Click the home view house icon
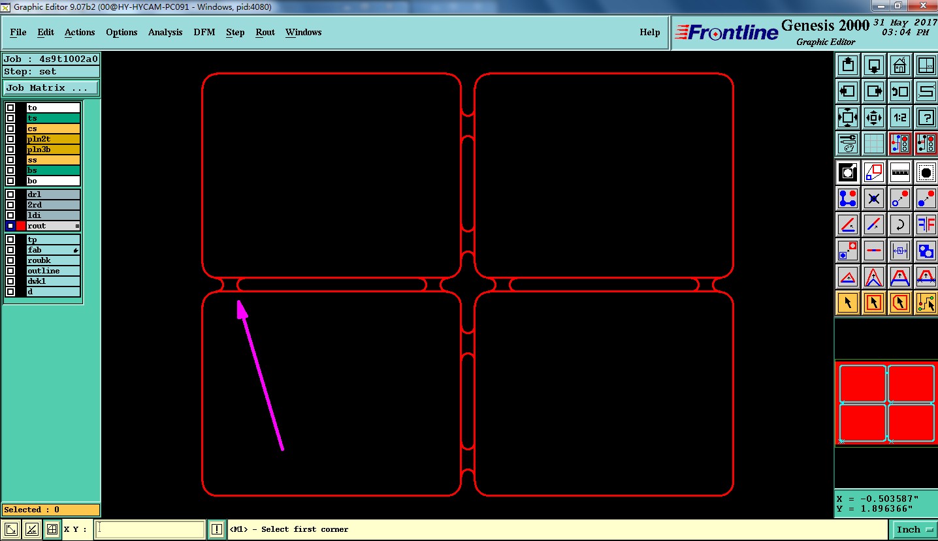The image size is (938, 541). (x=900, y=65)
